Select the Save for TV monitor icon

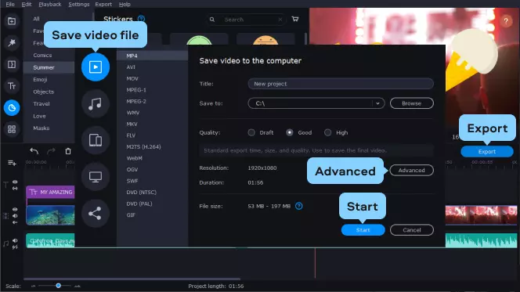coord(96,177)
